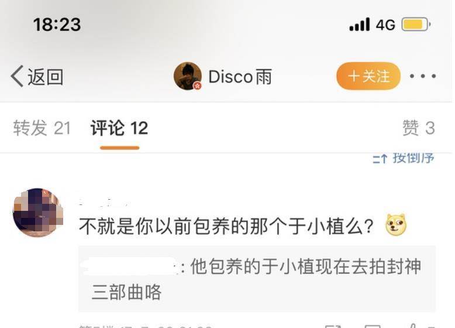Screen dimensions: 455x328
Task: Tap the back arrow chevron
Action: (17, 76)
